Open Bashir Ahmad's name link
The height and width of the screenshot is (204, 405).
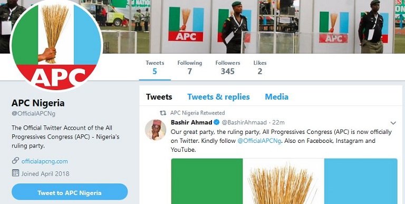tap(191, 122)
